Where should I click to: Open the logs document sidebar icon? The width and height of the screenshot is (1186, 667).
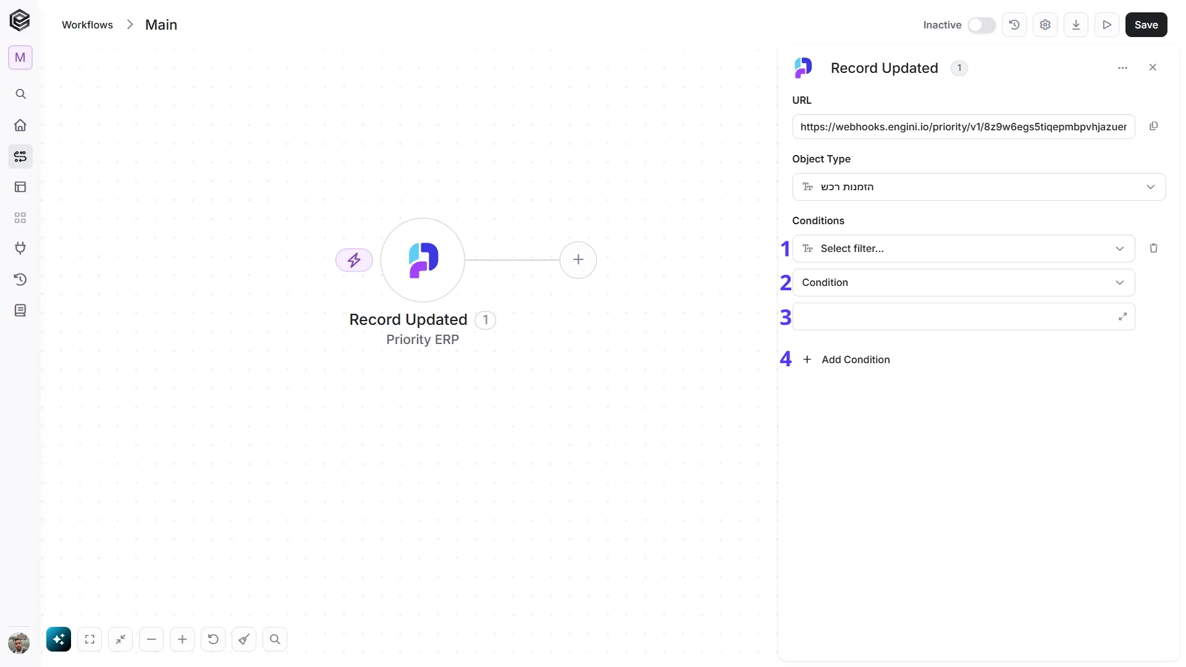(x=20, y=310)
